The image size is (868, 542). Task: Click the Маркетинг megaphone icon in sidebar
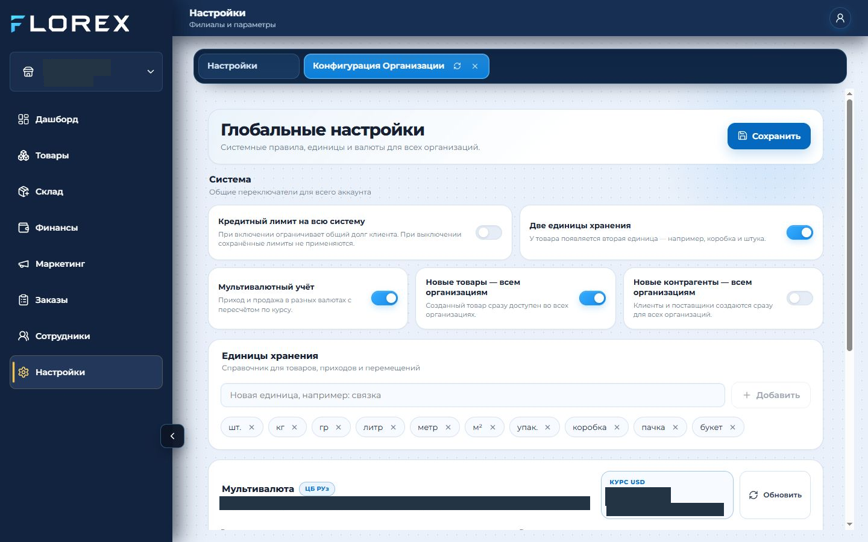(x=24, y=264)
